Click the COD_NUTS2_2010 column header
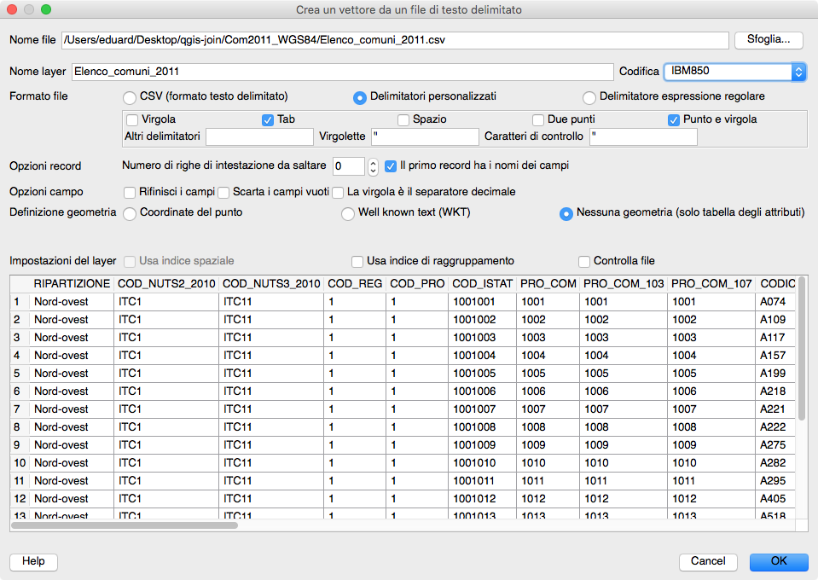This screenshot has height=580, width=818. [166, 284]
